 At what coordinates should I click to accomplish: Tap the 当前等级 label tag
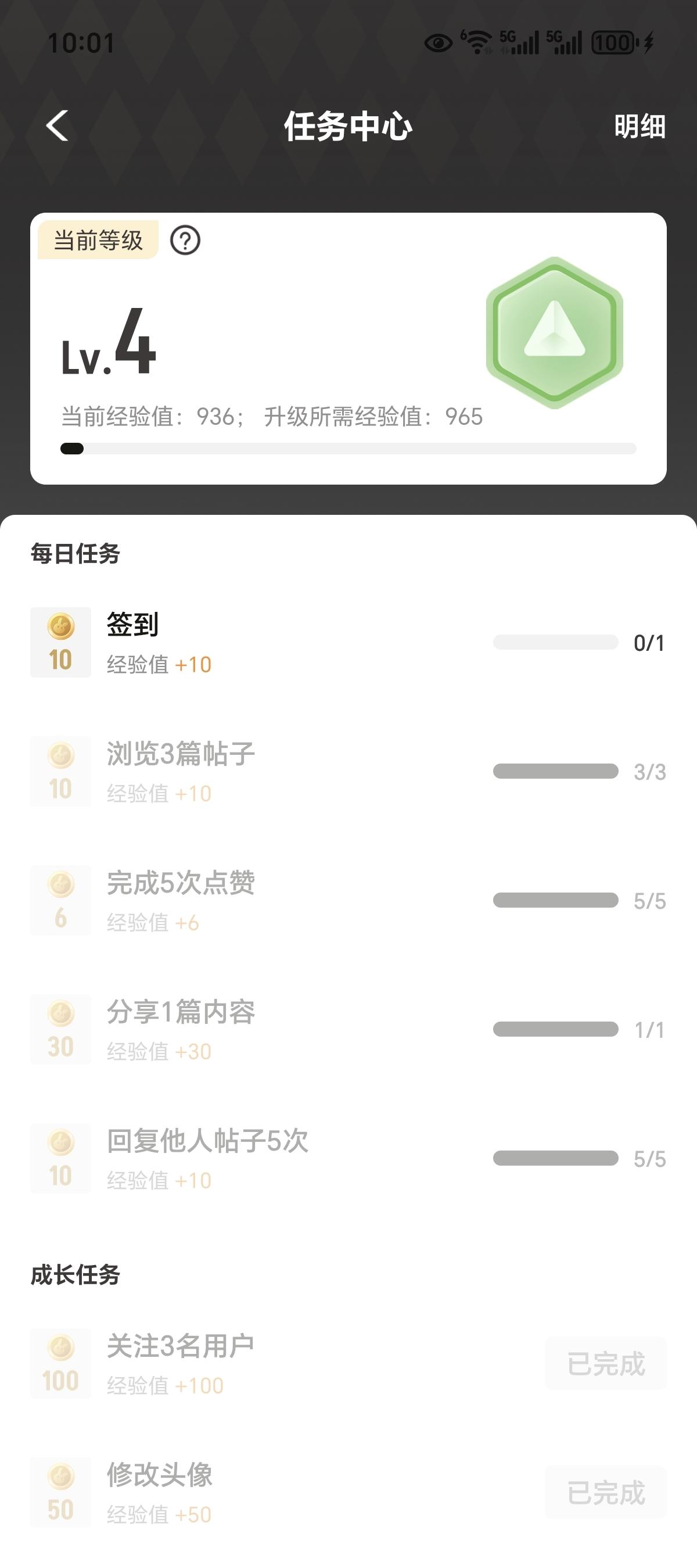(98, 241)
